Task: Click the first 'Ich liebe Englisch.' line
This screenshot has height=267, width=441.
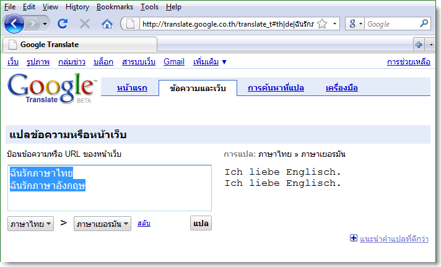Action: tap(282, 172)
